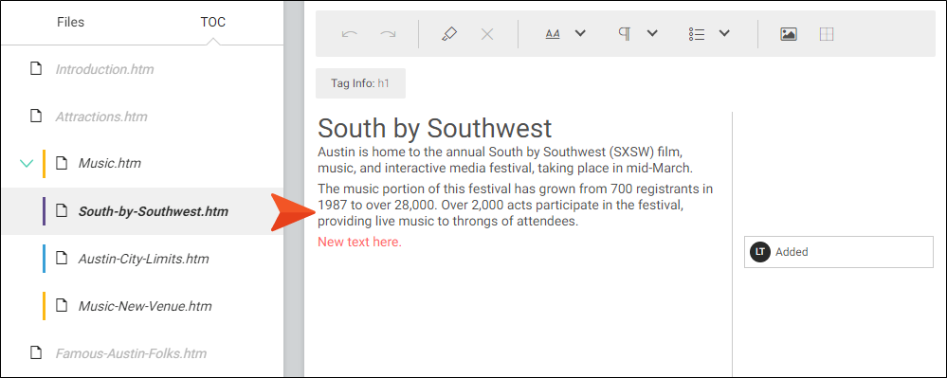
Task: Select Music.htm in the TOC
Action: 109,164
